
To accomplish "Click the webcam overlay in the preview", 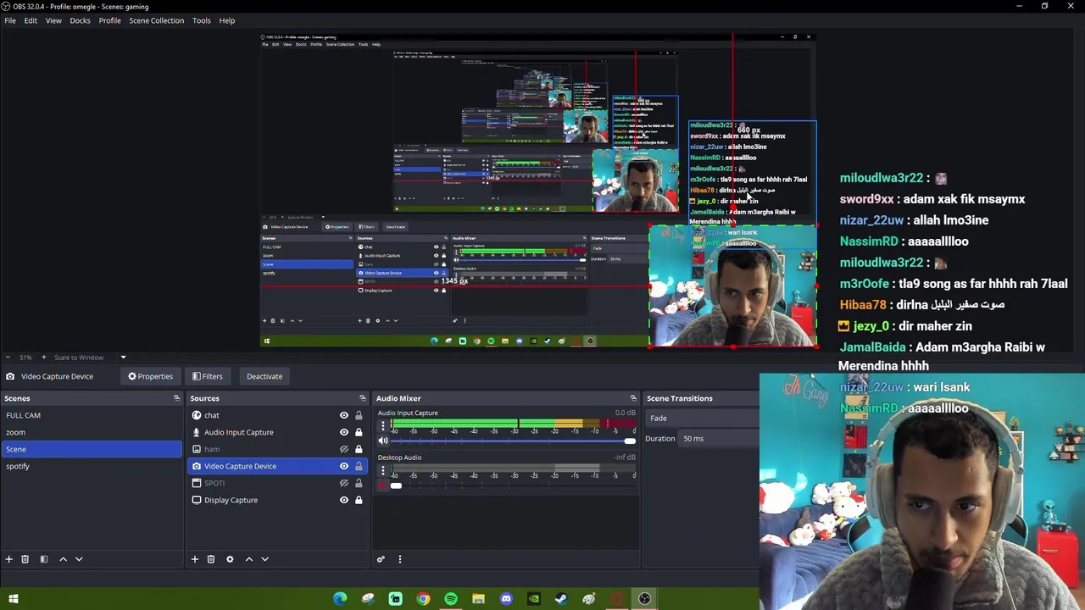I will pos(733,288).
